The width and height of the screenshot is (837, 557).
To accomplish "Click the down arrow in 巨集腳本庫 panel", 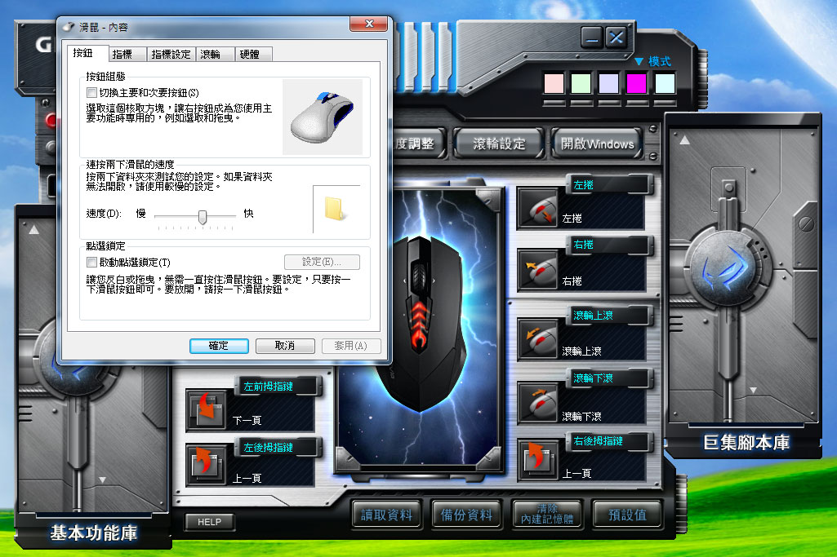I will [753, 391].
